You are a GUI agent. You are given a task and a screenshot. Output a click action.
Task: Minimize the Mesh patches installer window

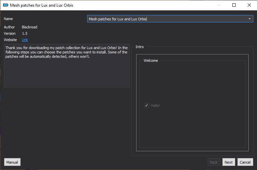tap(219, 5)
